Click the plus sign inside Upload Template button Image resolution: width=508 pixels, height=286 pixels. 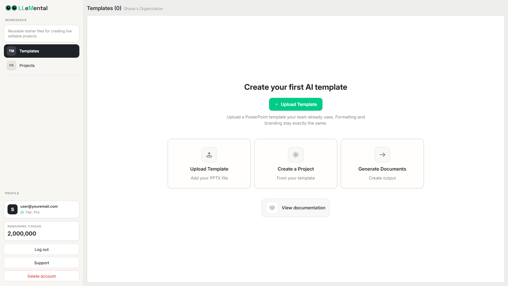point(276,104)
